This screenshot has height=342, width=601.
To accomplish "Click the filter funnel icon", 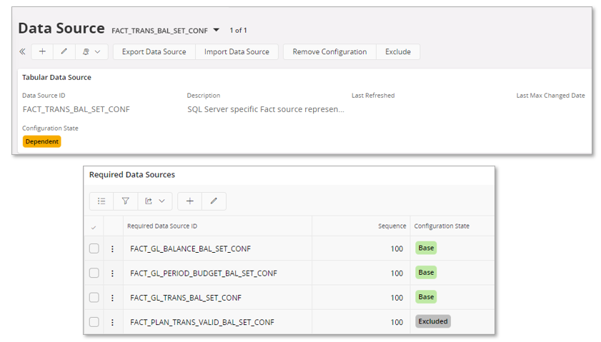I will 125,201.
